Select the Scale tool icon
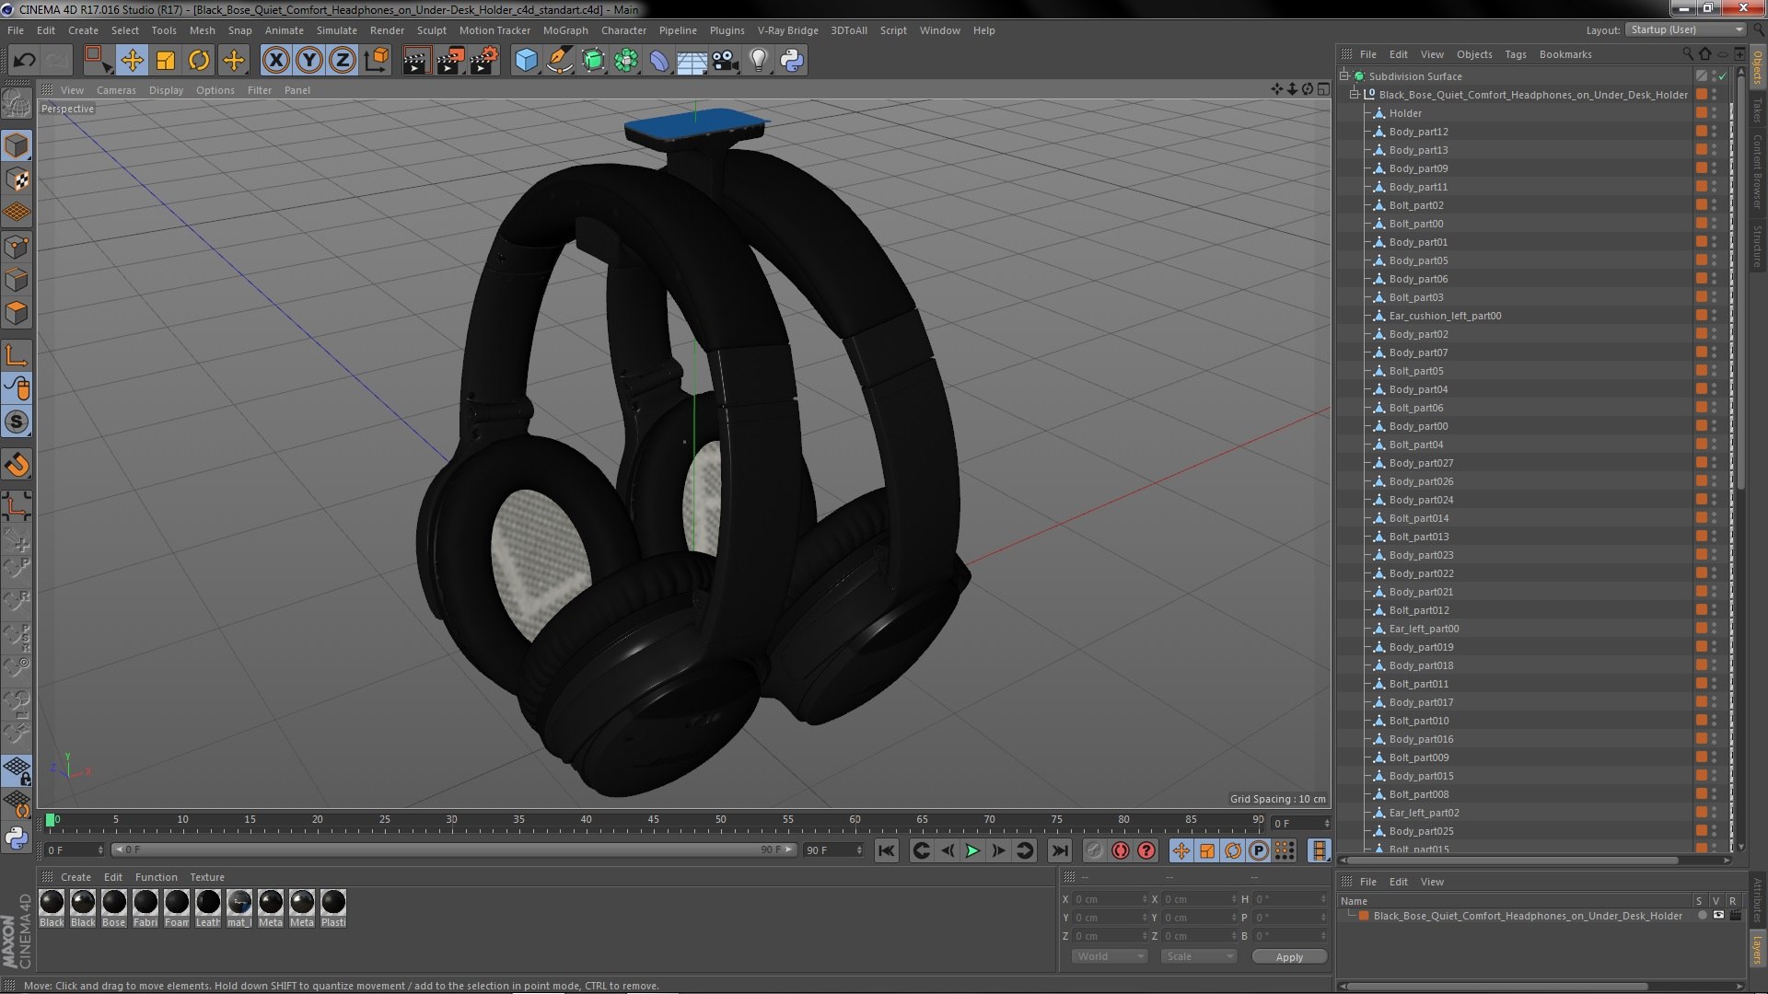 [166, 61]
